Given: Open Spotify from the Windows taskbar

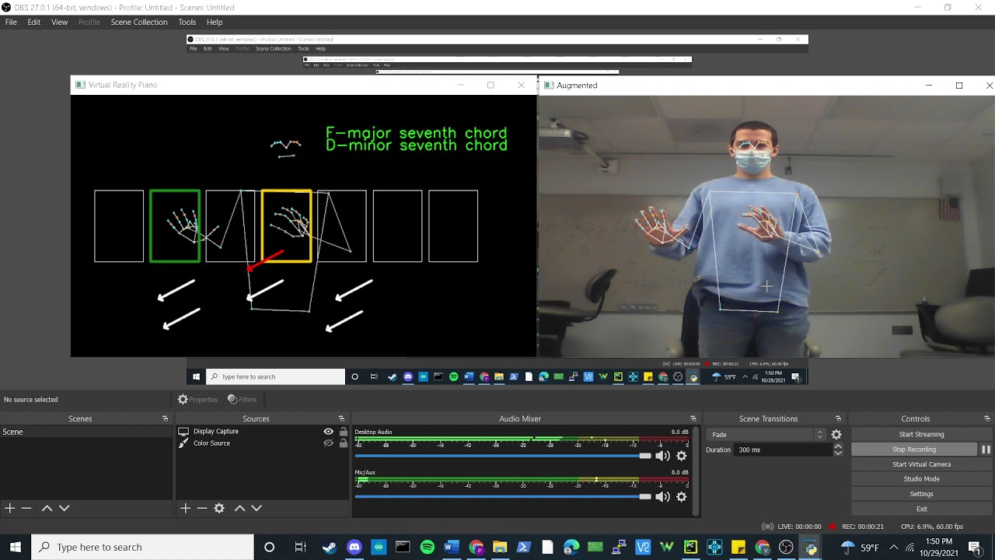Looking at the screenshot, I should (427, 547).
